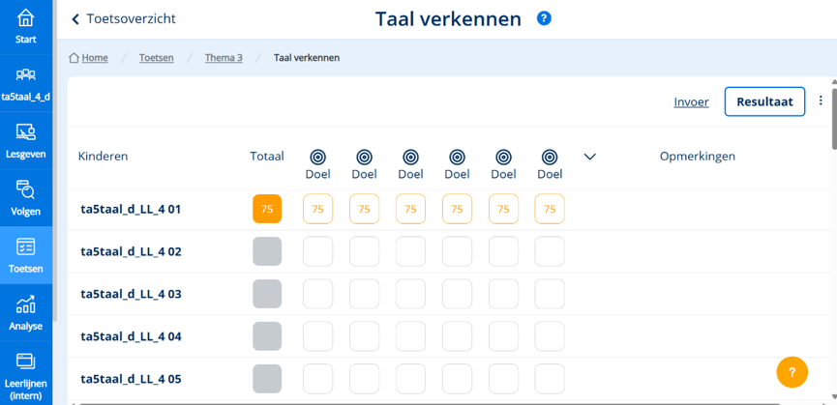Click orange Totaal score 75 swatch
Screen dimensions: 837x405
tap(267, 209)
